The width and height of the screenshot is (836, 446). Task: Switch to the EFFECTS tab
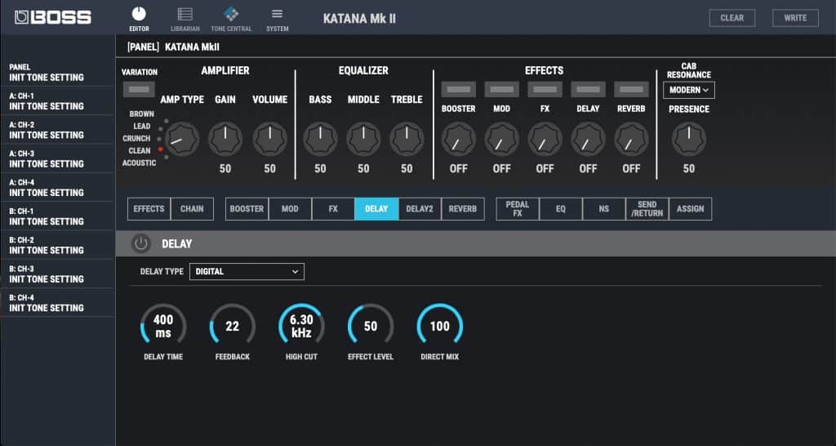[x=149, y=209]
